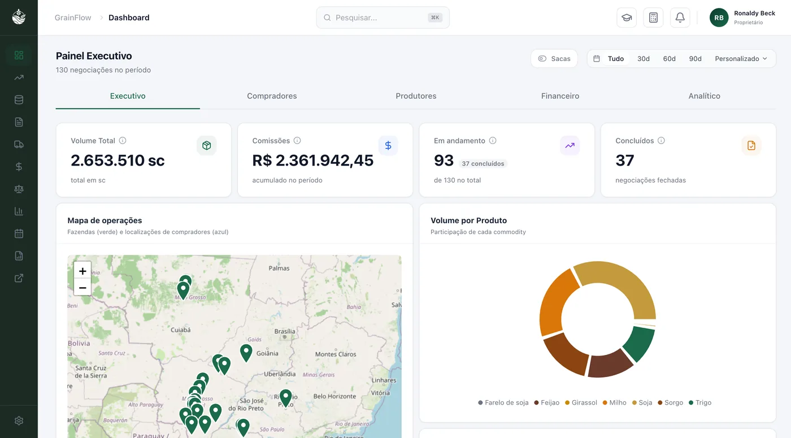791x438 pixels.
Task: Open the external link sidebar icon
Action: coord(19,278)
